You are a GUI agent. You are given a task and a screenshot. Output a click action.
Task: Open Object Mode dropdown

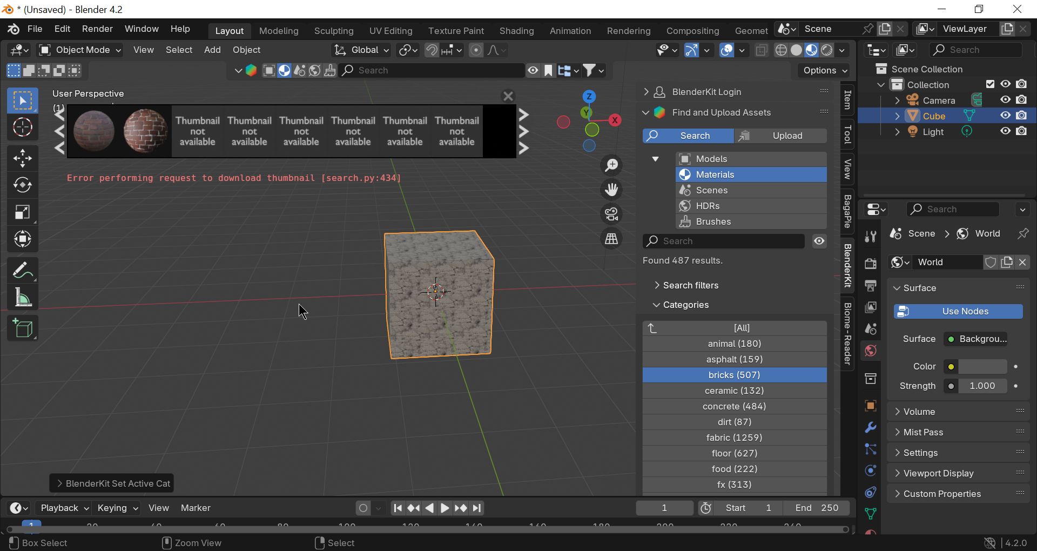coord(80,50)
